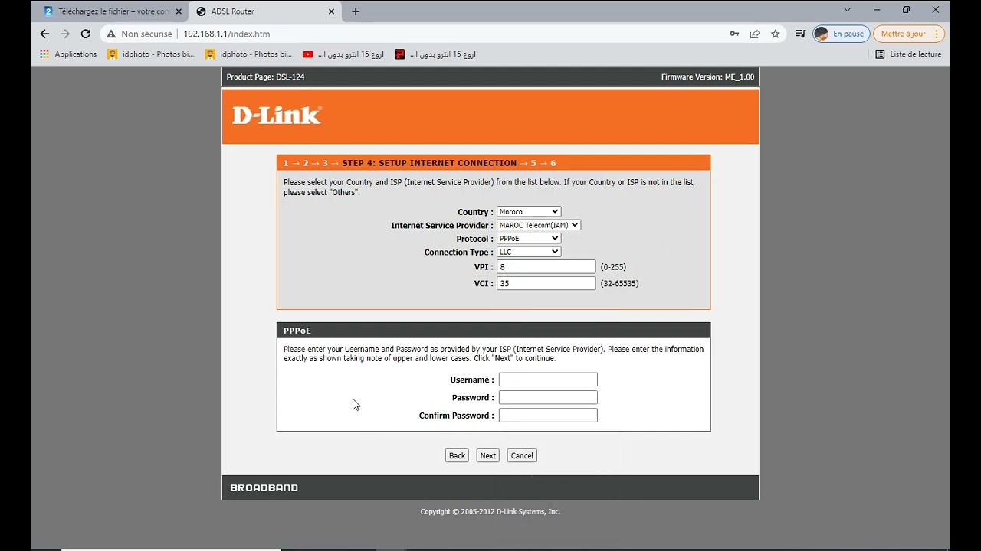Click the Cancel button
981x551 pixels.
(522, 455)
